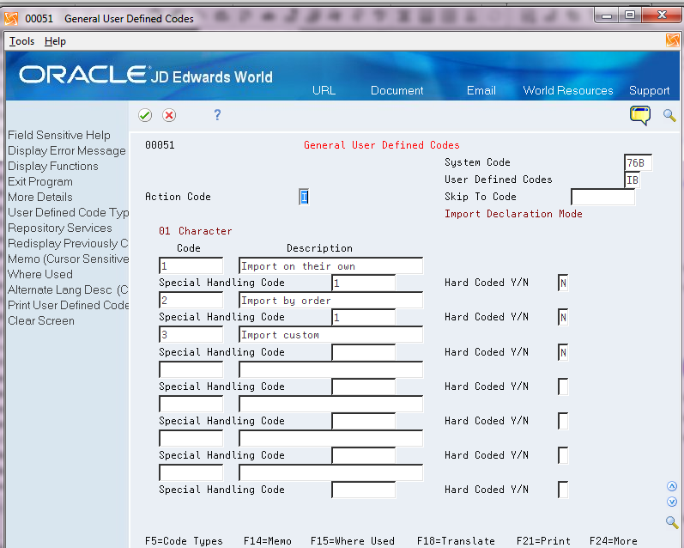Open Memo (Cursor Sensitive) option
The height and width of the screenshot is (548, 684).
coord(68,259)
